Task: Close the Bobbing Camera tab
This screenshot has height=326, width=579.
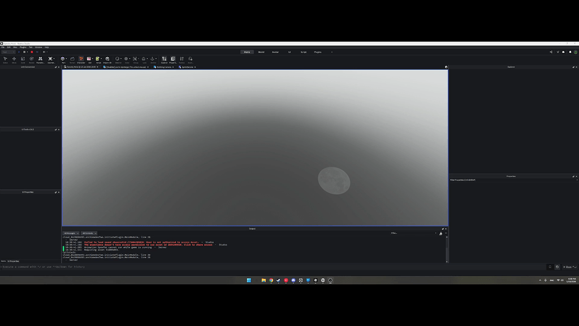Action: tap(173, 67)
